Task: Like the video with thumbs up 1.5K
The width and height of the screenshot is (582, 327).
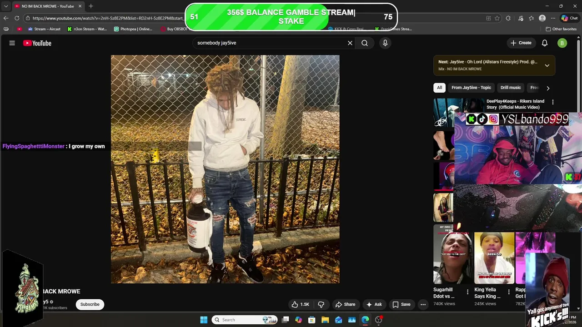Action: tap(300, 304)
